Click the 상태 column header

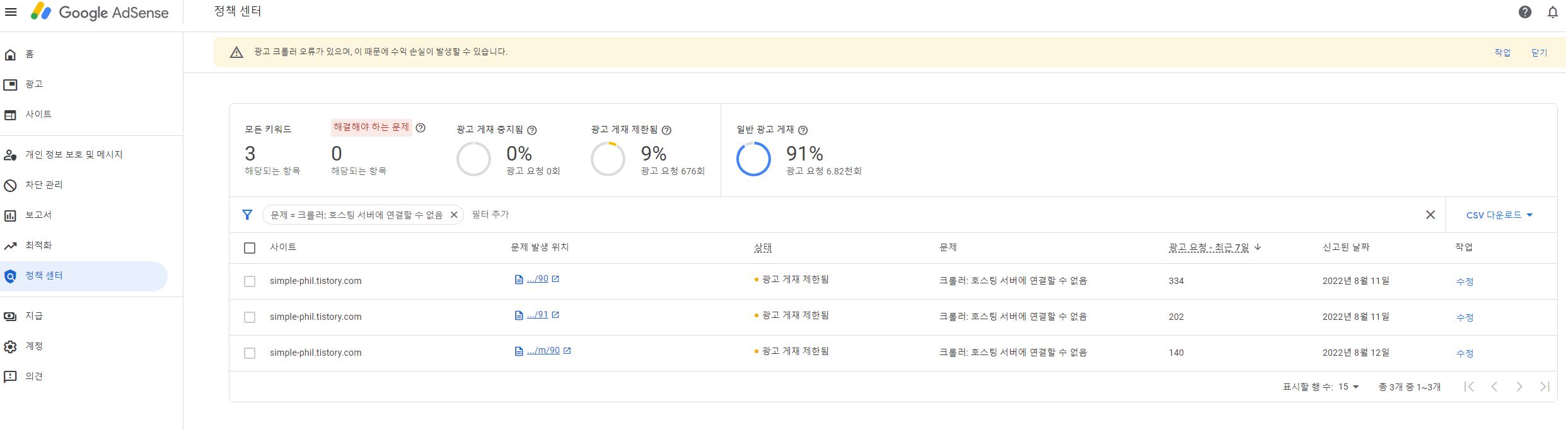tap(763, 247)
